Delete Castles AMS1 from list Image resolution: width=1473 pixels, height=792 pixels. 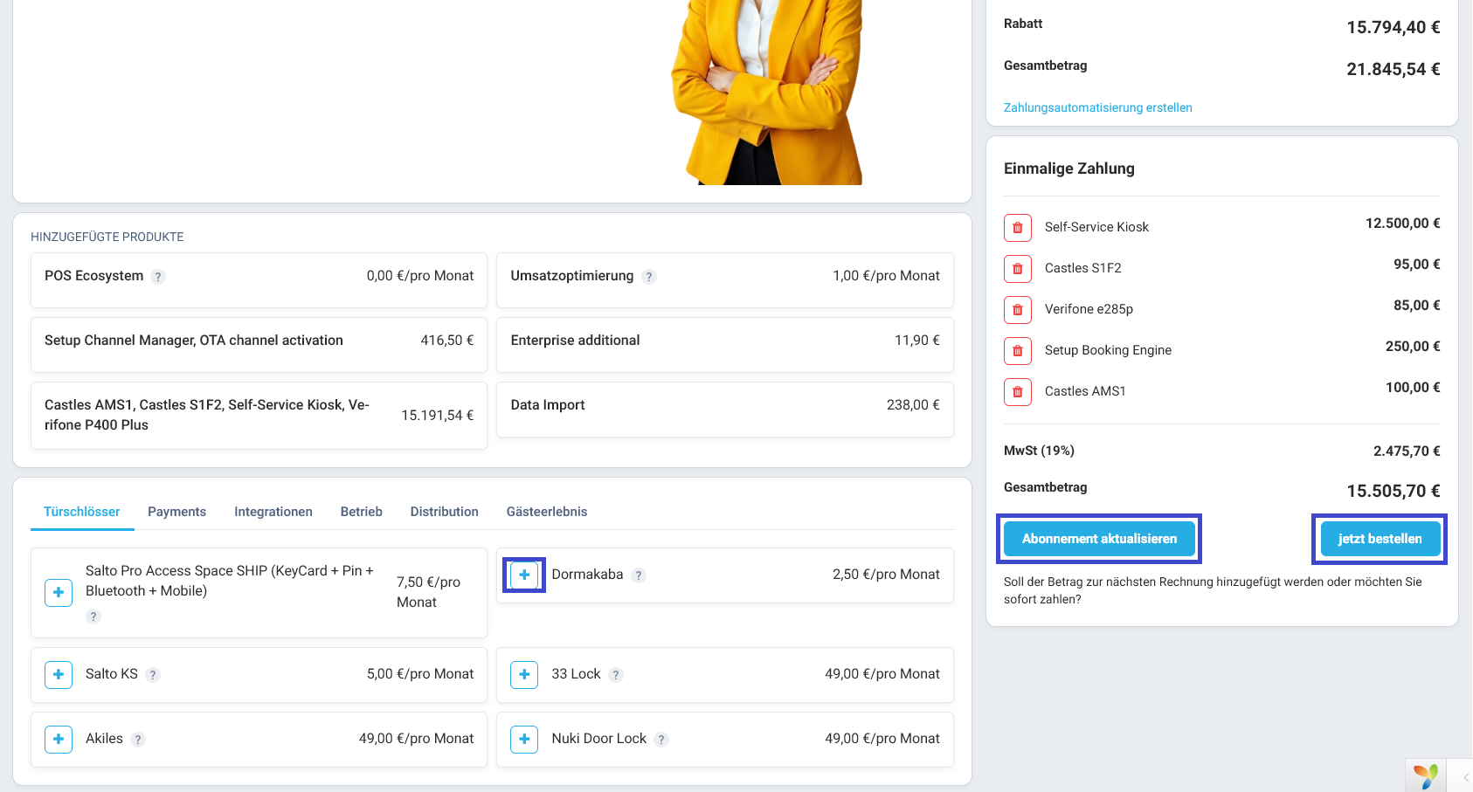click(x=1018, y=391)
